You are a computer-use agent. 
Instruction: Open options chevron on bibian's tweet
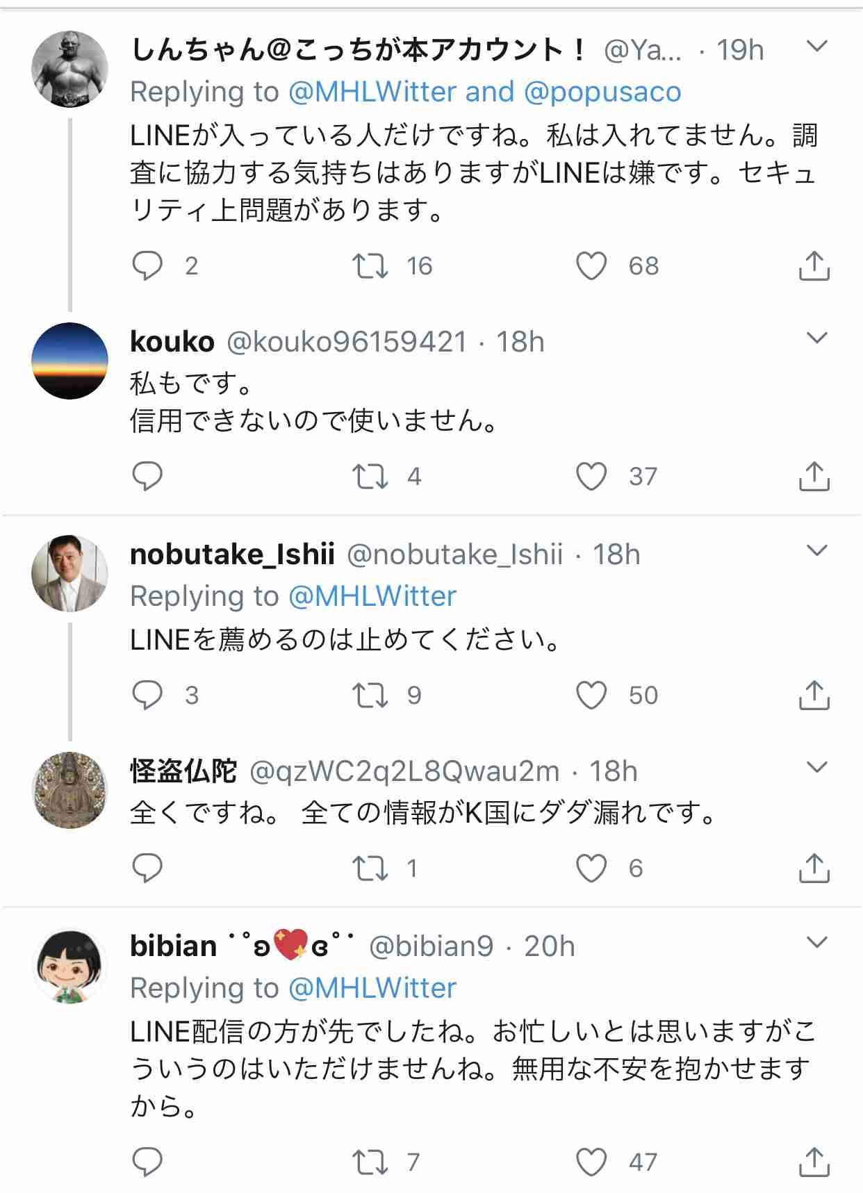click(818, 943)
